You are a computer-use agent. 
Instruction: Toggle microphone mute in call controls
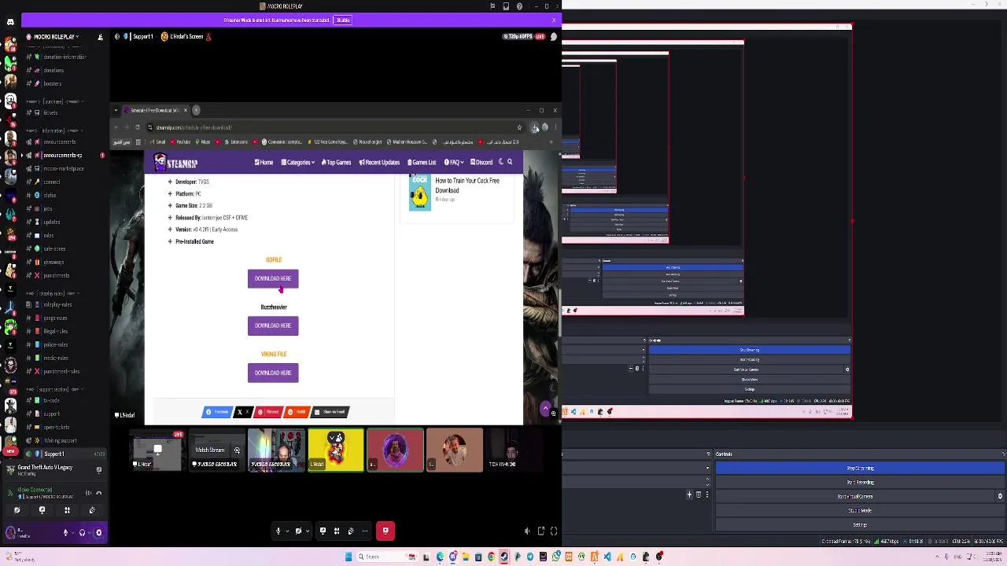point(278,531)
